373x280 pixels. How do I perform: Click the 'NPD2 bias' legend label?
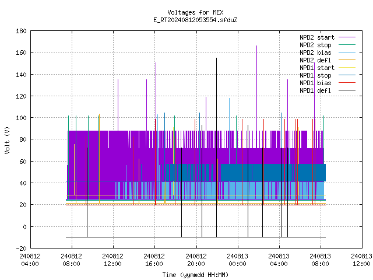point(315,52)
